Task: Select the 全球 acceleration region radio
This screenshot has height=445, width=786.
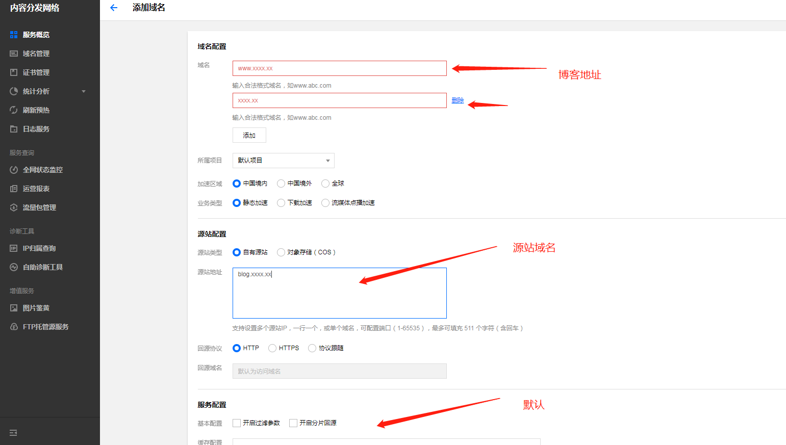Action: click(x=325, y=184)
